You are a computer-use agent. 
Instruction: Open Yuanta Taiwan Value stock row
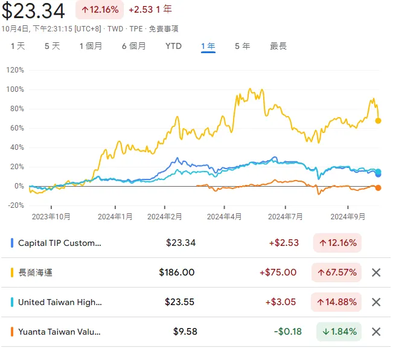(x=196, y=332)
